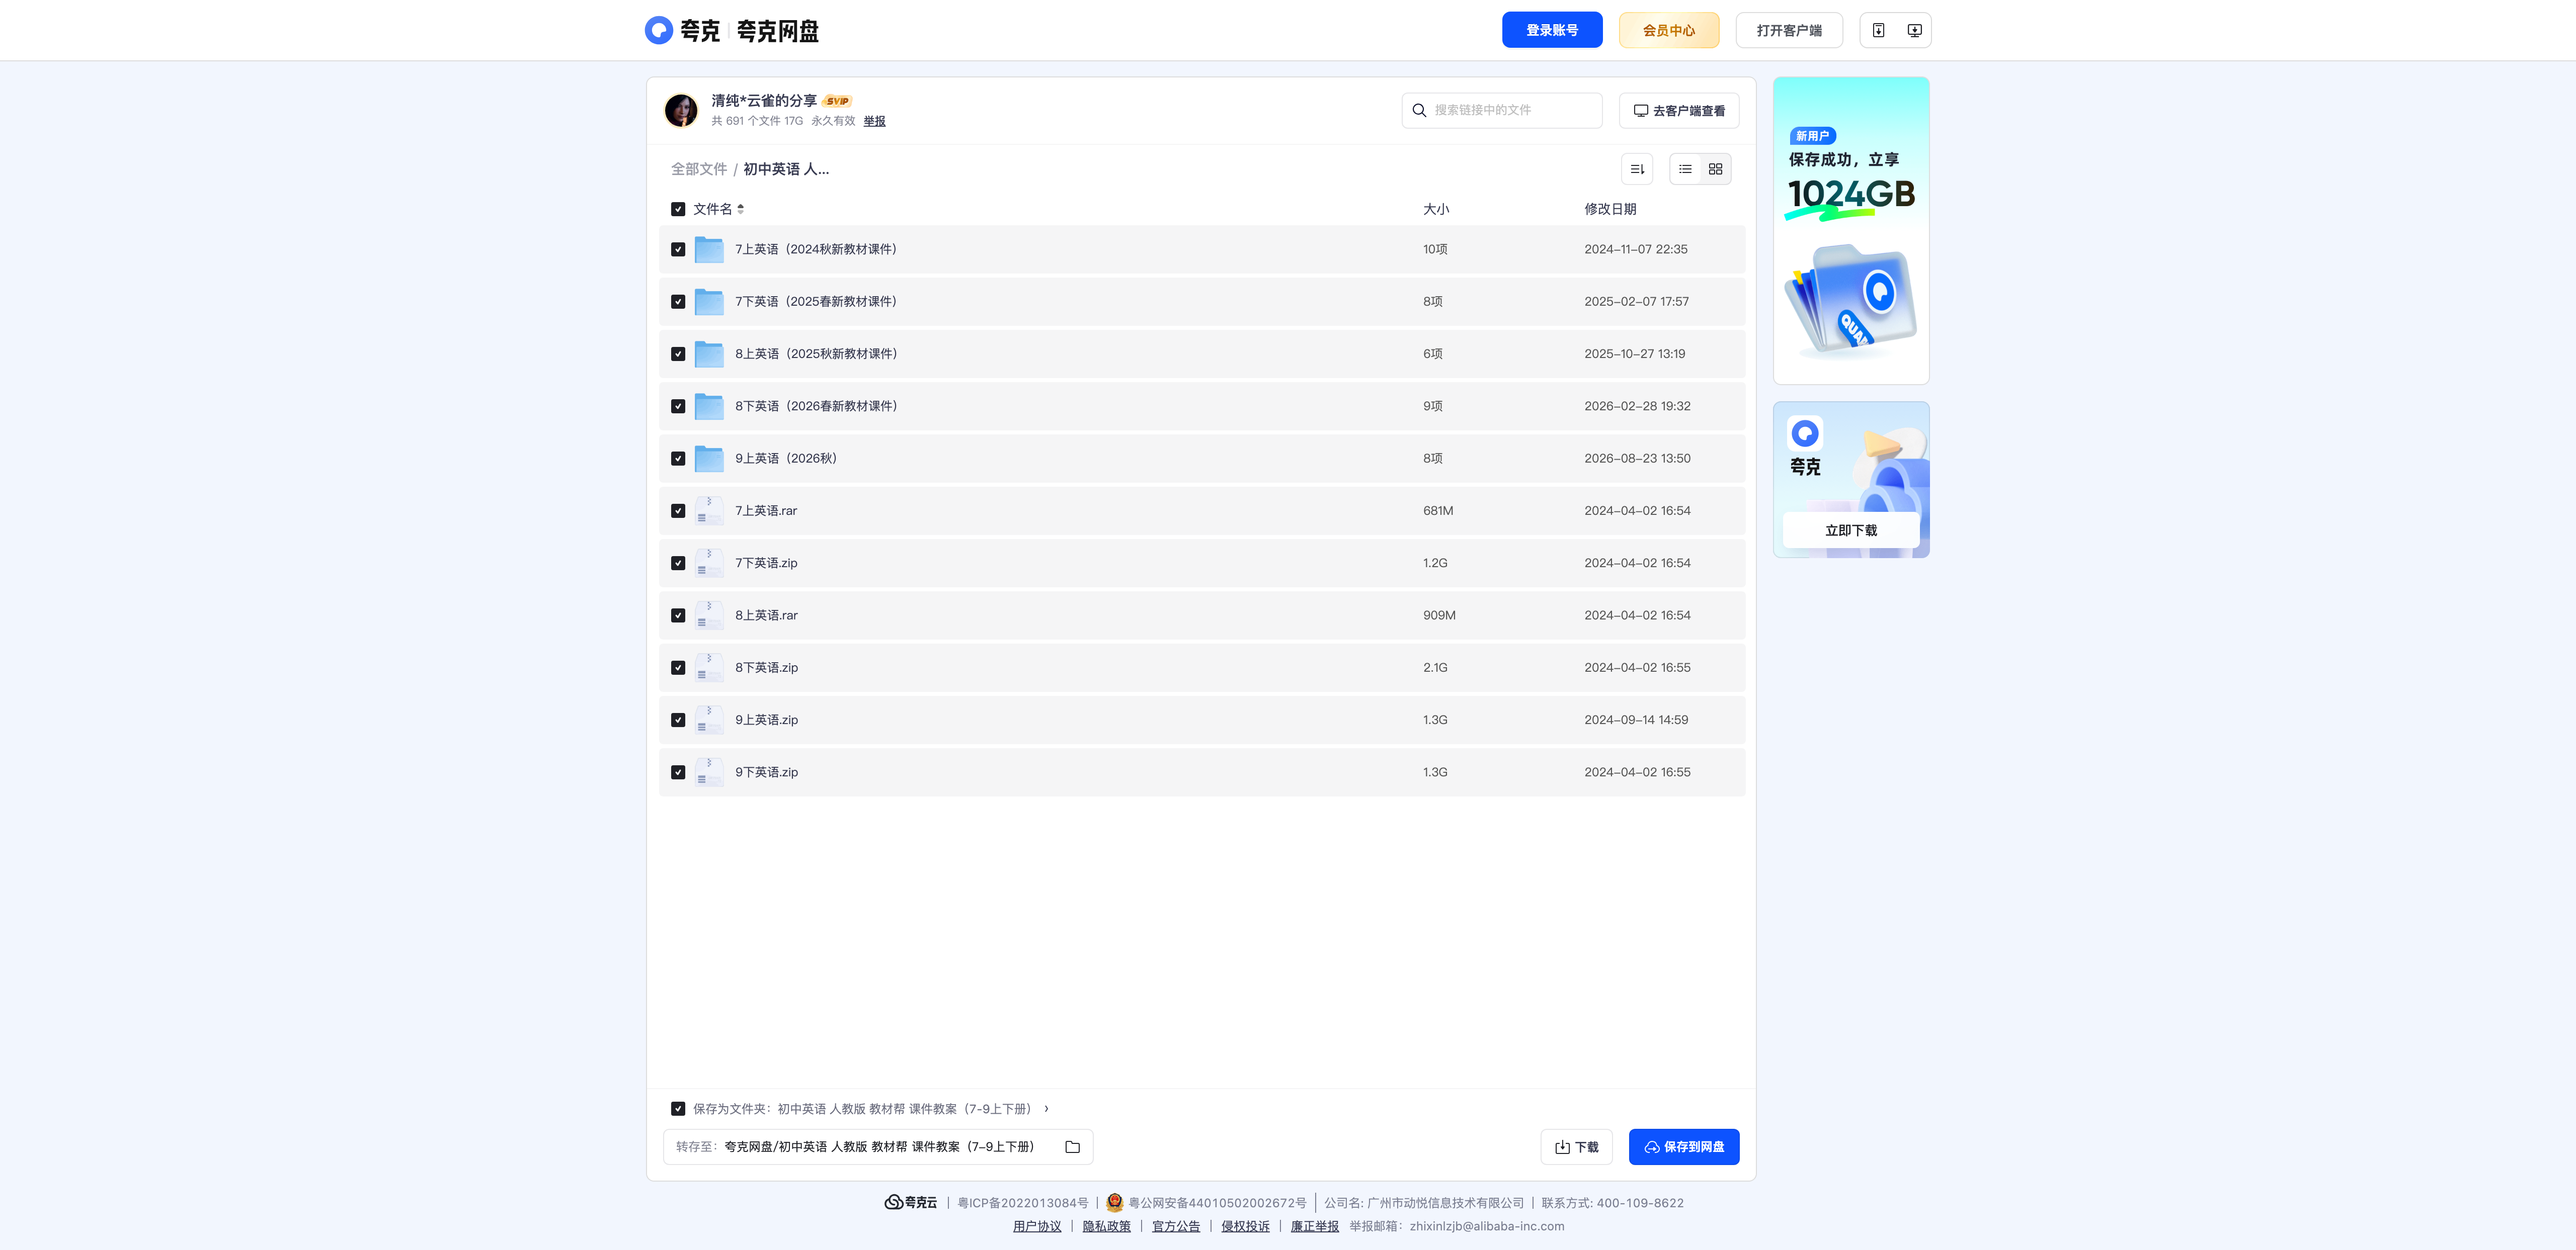Open the 用户协议 footer link

point(1037,1226)
